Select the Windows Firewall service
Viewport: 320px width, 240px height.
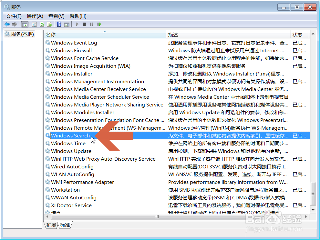[177, 51]
